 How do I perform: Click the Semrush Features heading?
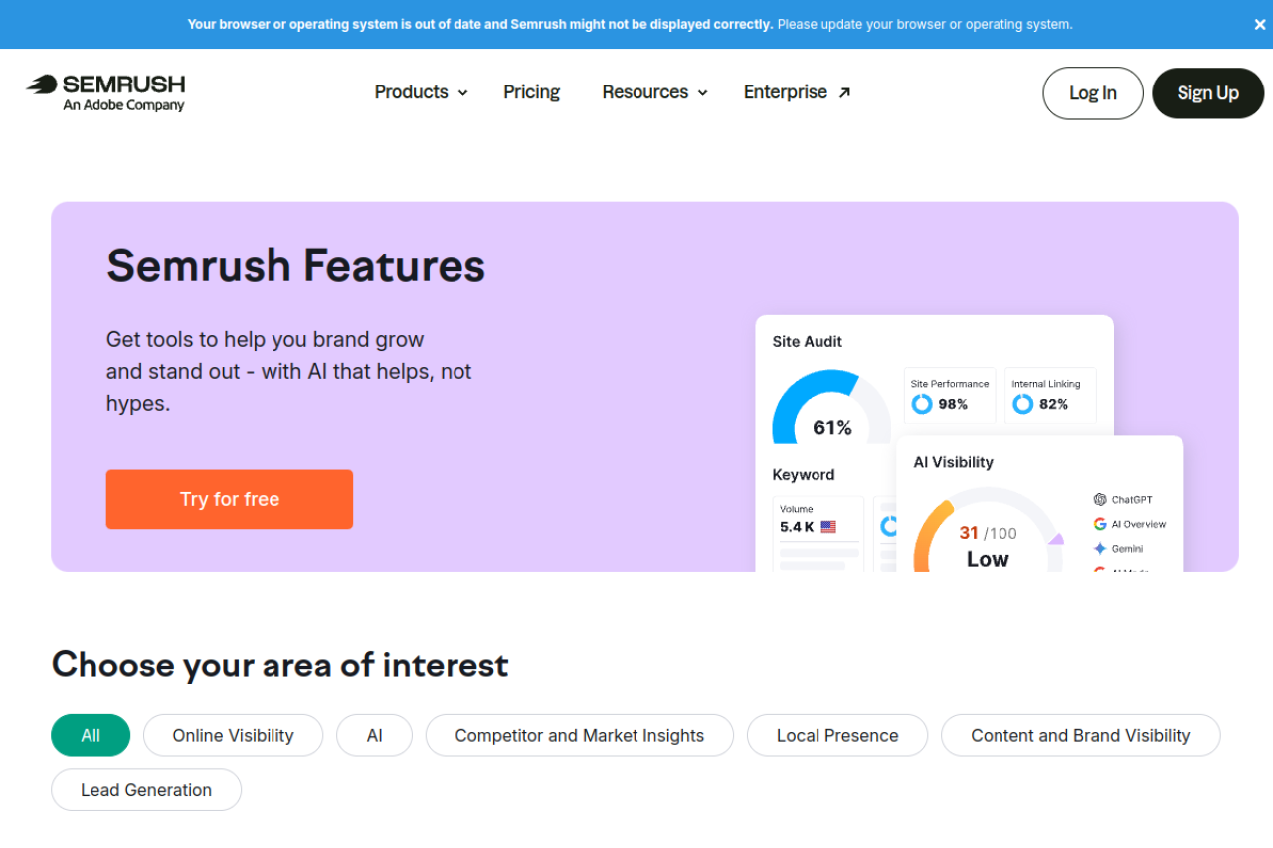(x=295, y=265)
